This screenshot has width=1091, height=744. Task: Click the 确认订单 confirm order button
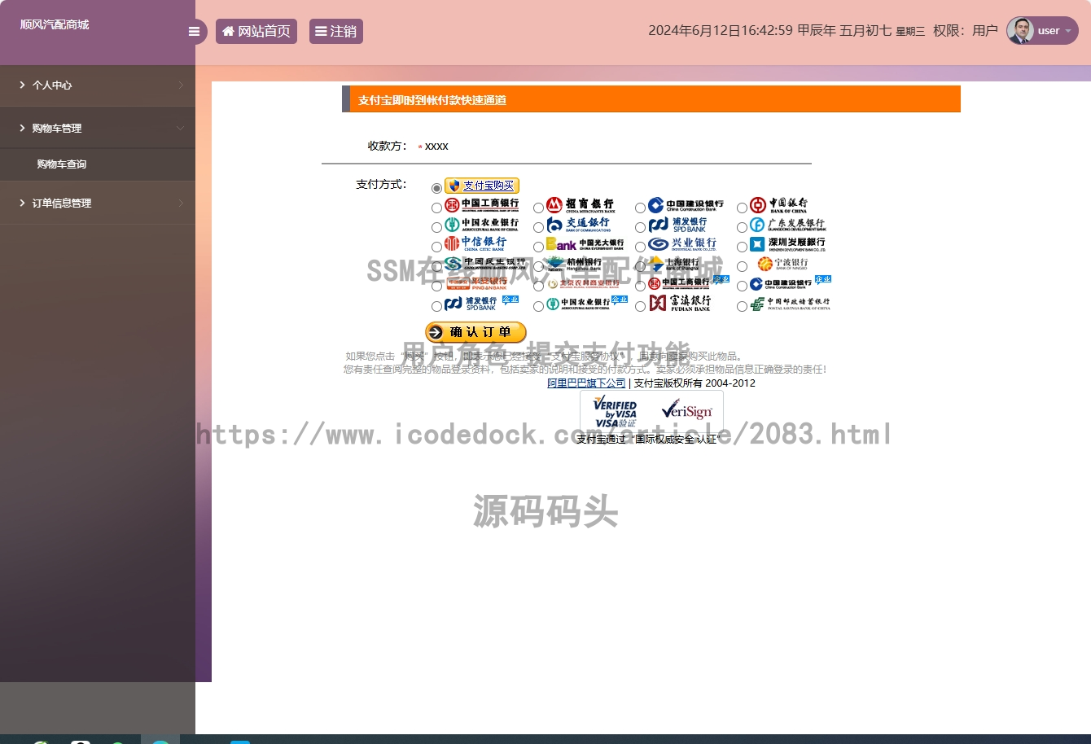click(475, 332)
